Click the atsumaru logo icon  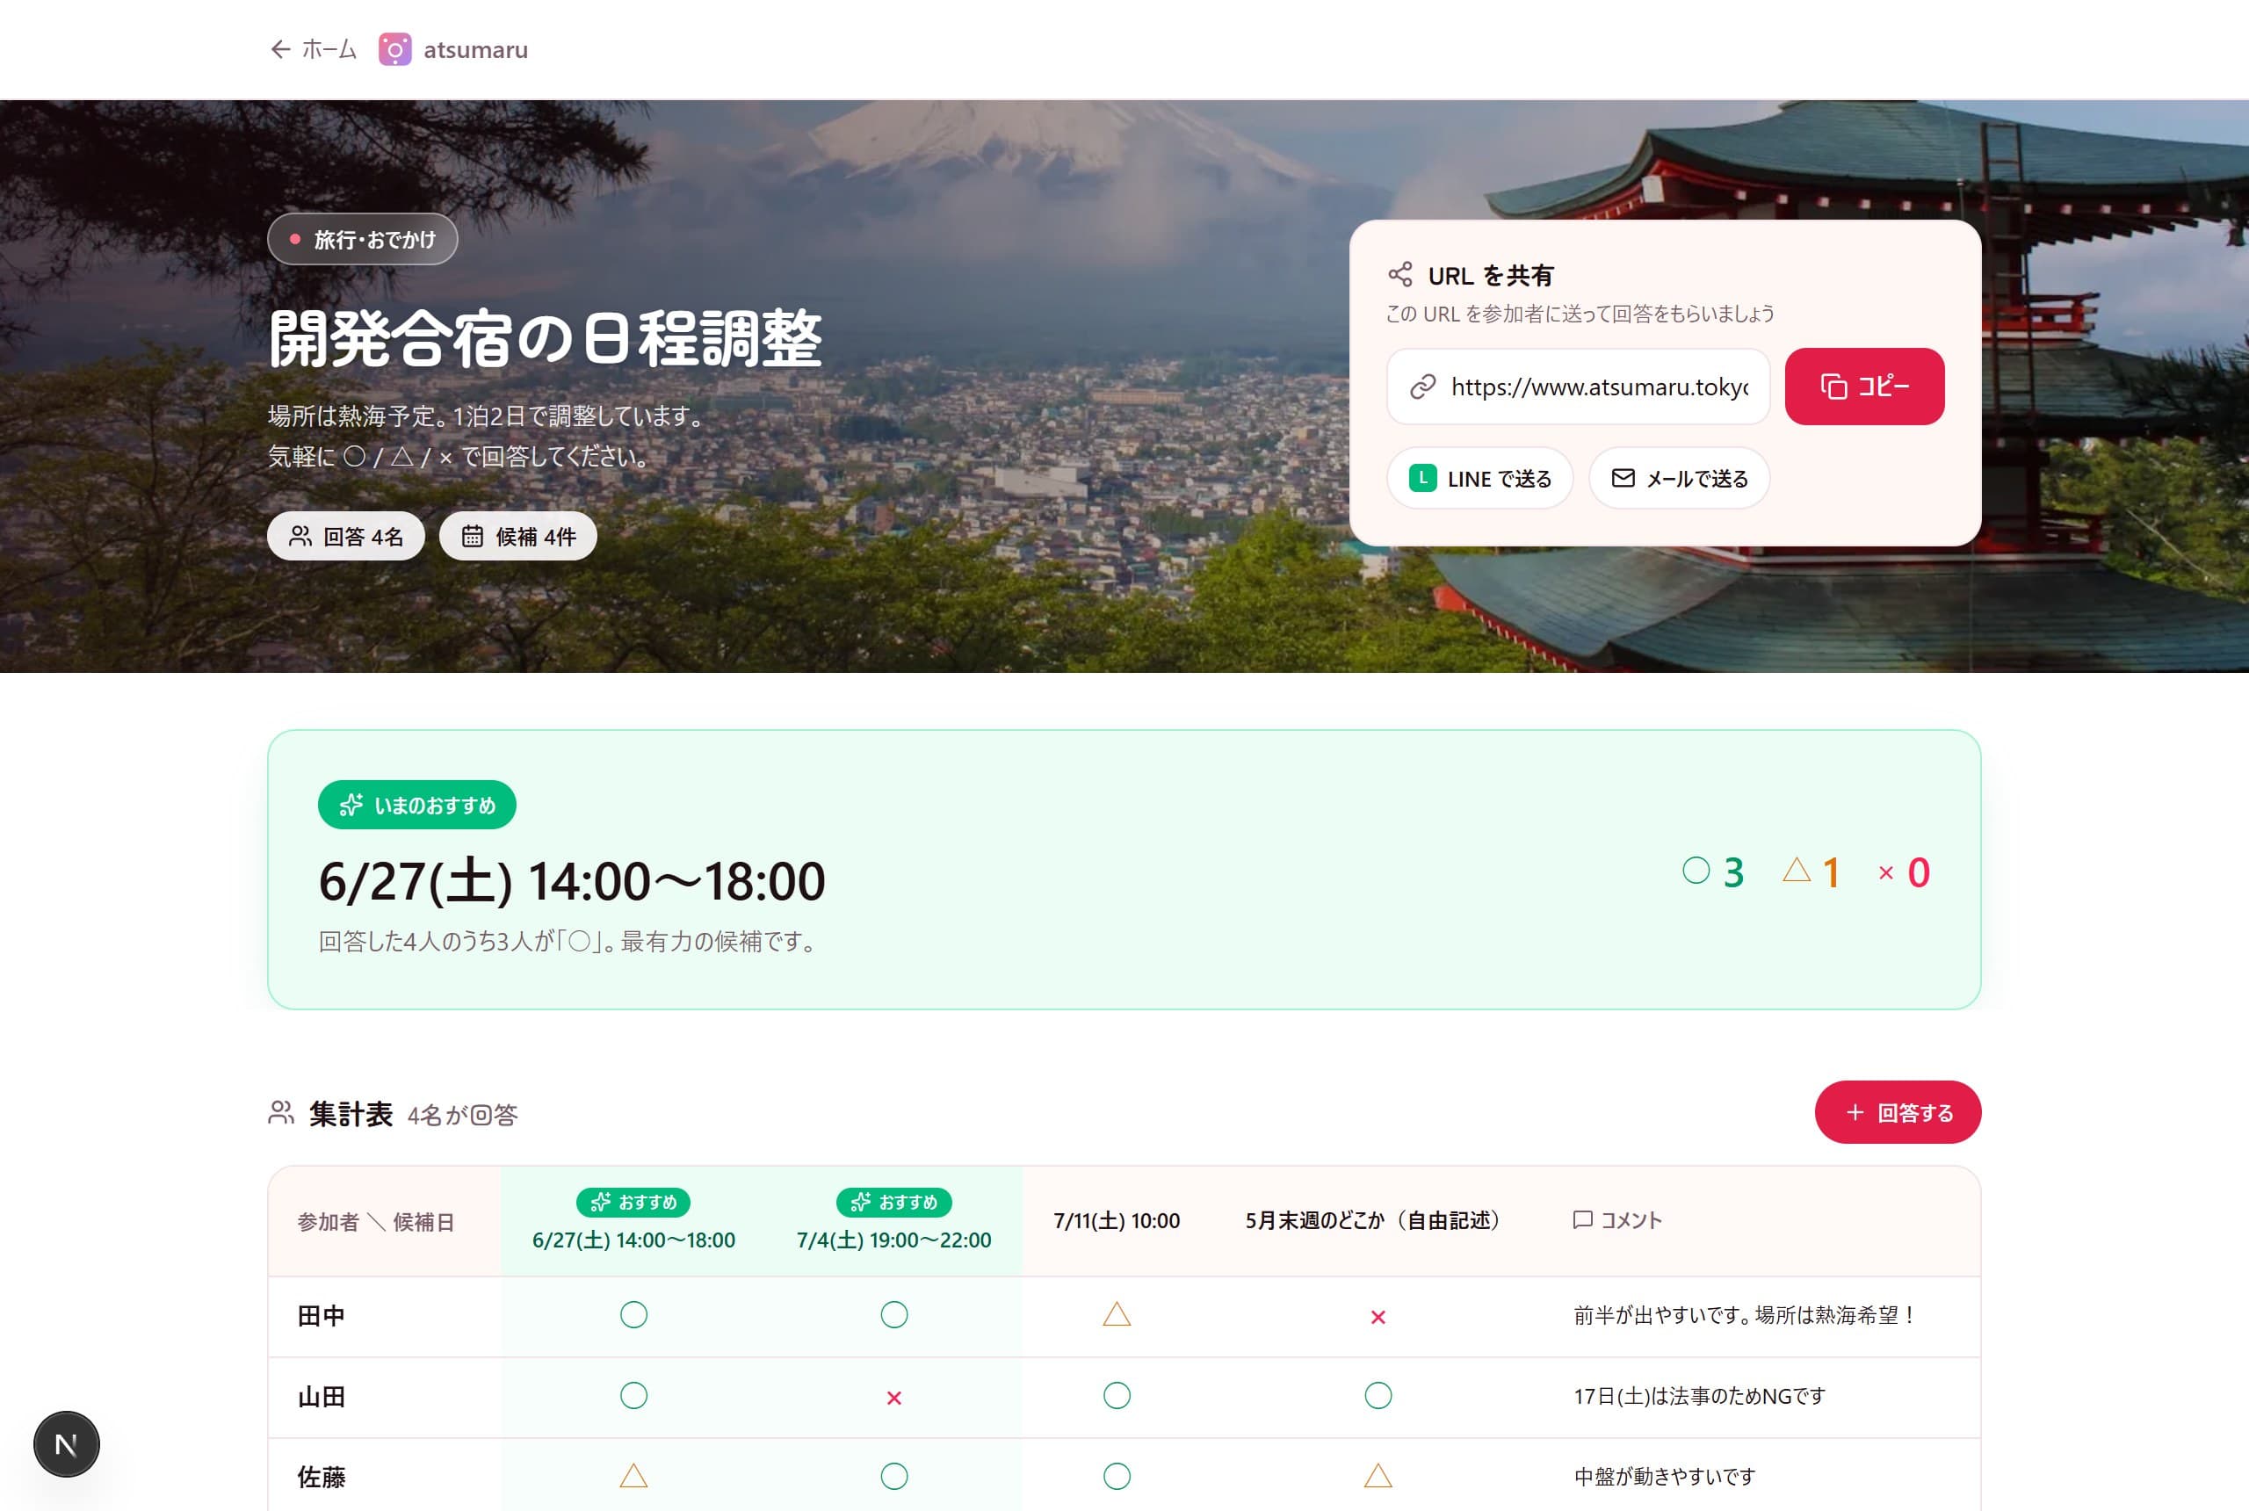pos(395,49)
